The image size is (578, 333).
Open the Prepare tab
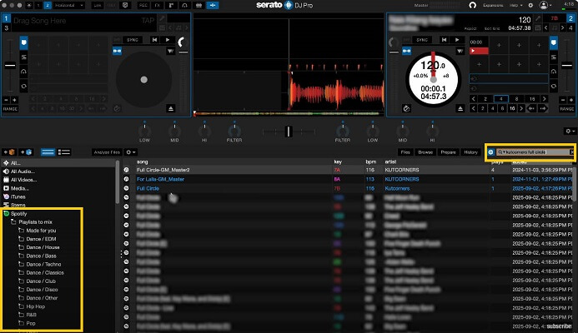click(448, 152)
